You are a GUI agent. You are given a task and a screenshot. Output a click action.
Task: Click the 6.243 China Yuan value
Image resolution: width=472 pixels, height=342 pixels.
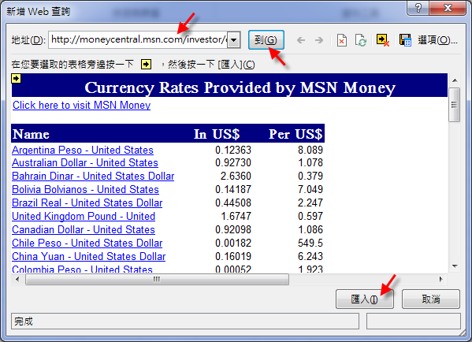pos(310,257)
